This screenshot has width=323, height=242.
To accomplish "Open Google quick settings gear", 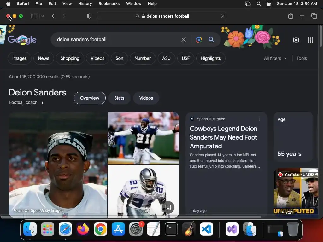I will pos(296,40).
